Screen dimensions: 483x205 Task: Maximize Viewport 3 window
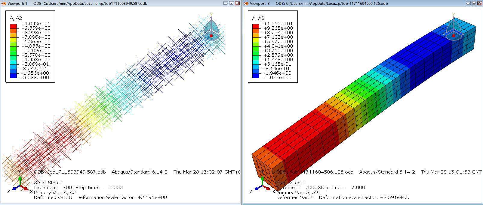point(474,3)
